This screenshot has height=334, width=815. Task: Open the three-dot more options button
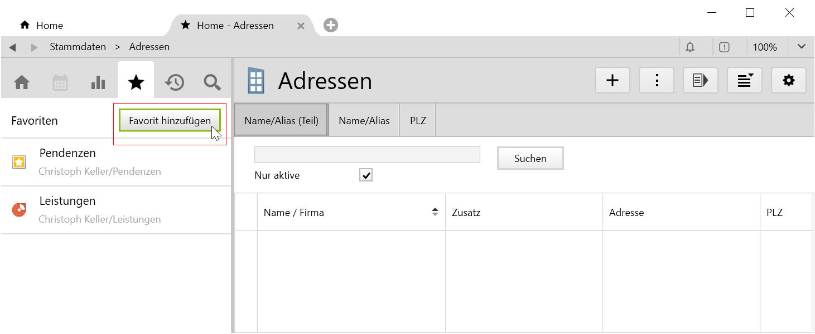657,81
